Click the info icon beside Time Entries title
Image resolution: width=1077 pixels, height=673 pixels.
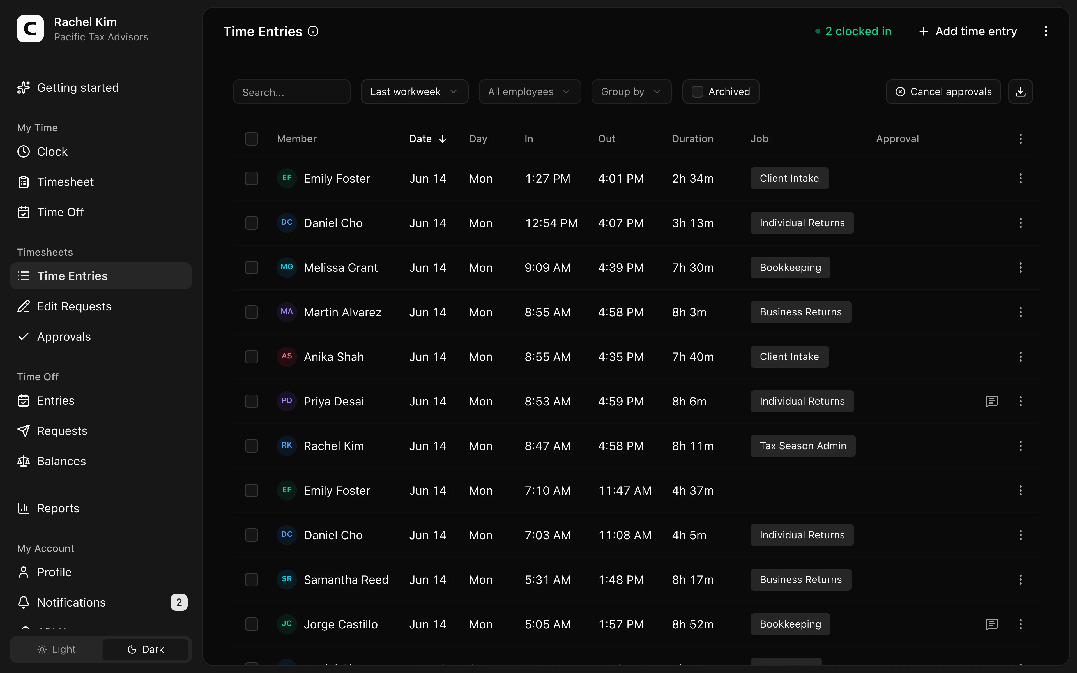(x=313, y=31)
